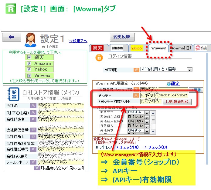Viewport: 211px width, 190px height.
Task: Click the 会社名 input field
Action: point(61,106)
